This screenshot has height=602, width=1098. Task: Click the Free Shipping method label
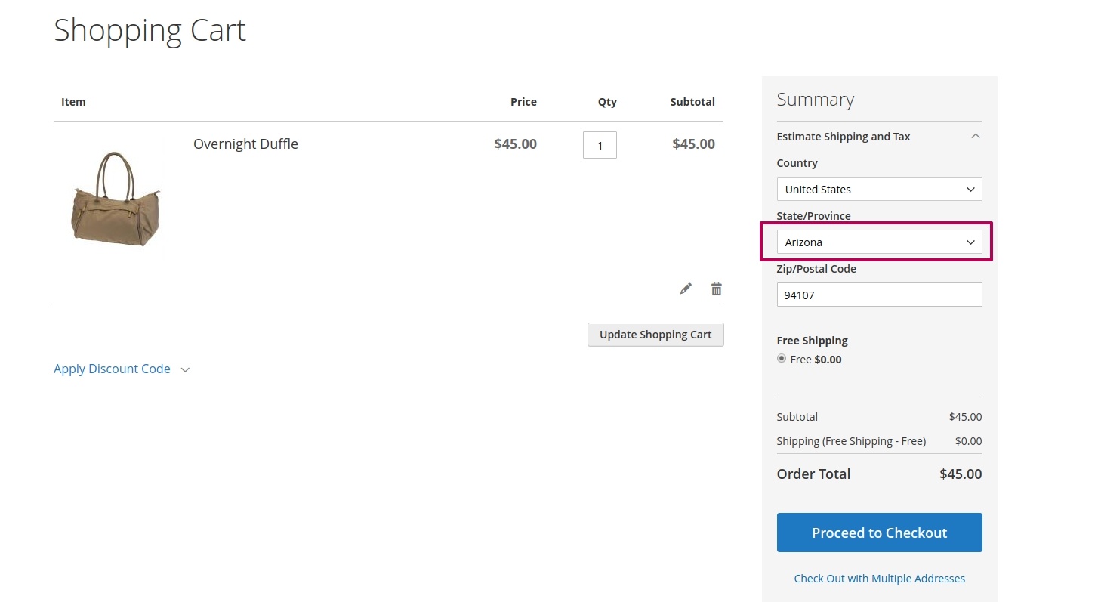(x=812, y=341)
